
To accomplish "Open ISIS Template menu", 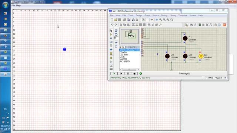I will pos(183,16).
